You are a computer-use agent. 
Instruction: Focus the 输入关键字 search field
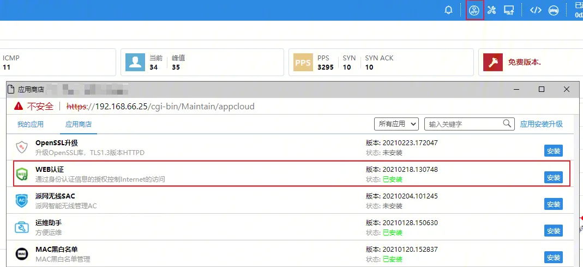point(464,124)
